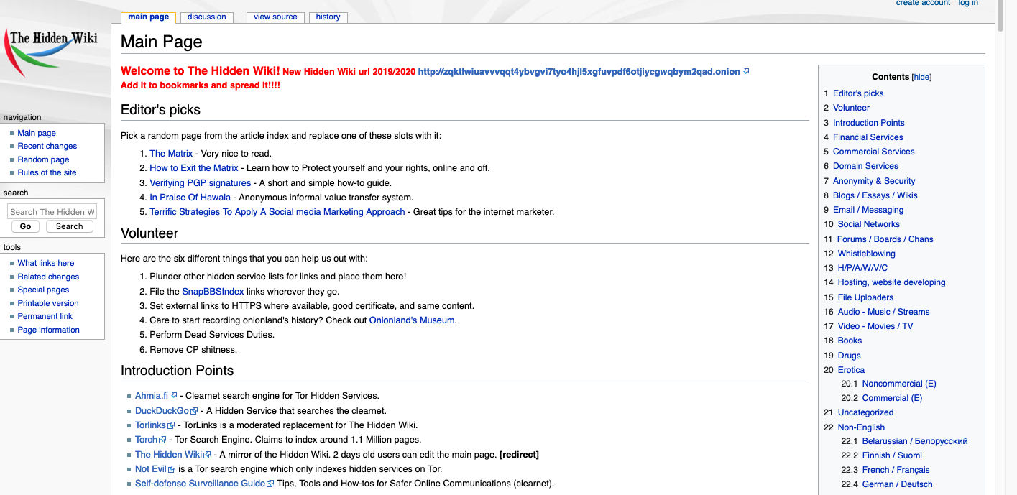Switch to the discussion tab
Viewport: 1017px width, 495px height.
pos(206,17)
